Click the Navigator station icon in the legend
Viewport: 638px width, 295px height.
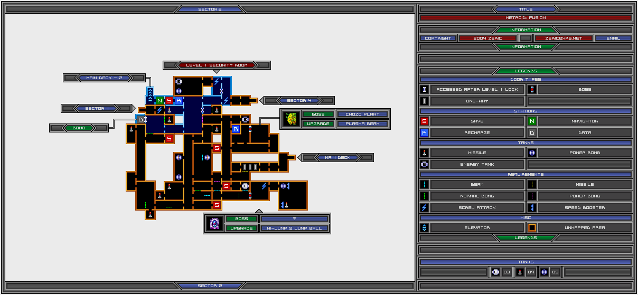tap(532, 121)
